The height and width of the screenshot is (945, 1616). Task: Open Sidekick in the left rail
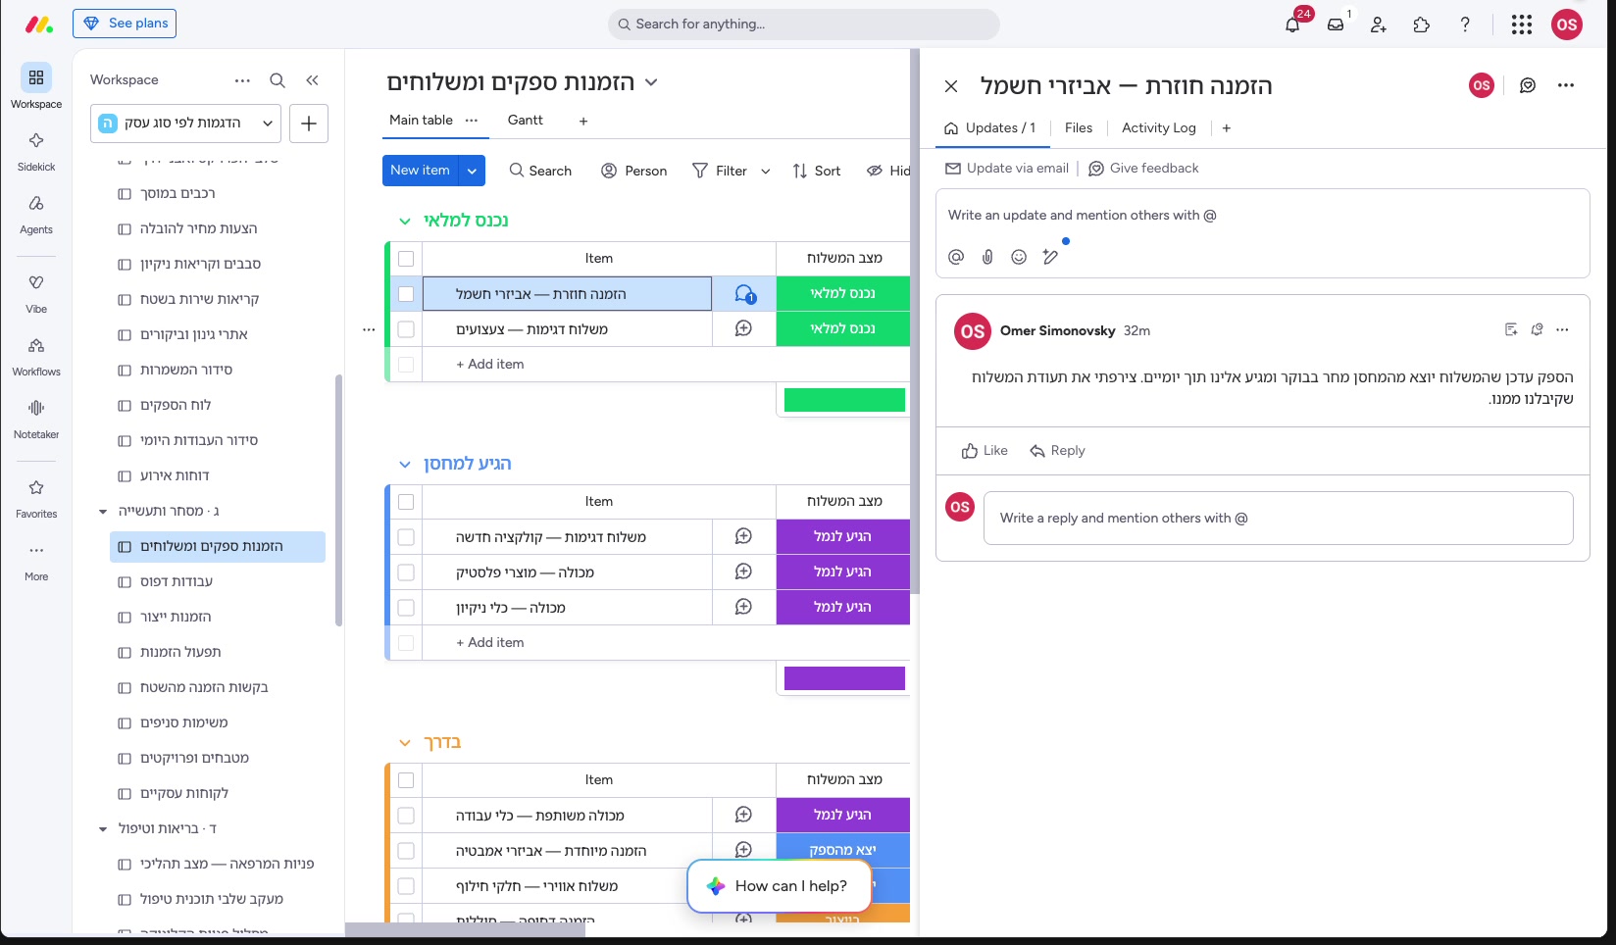click(36, 150)
